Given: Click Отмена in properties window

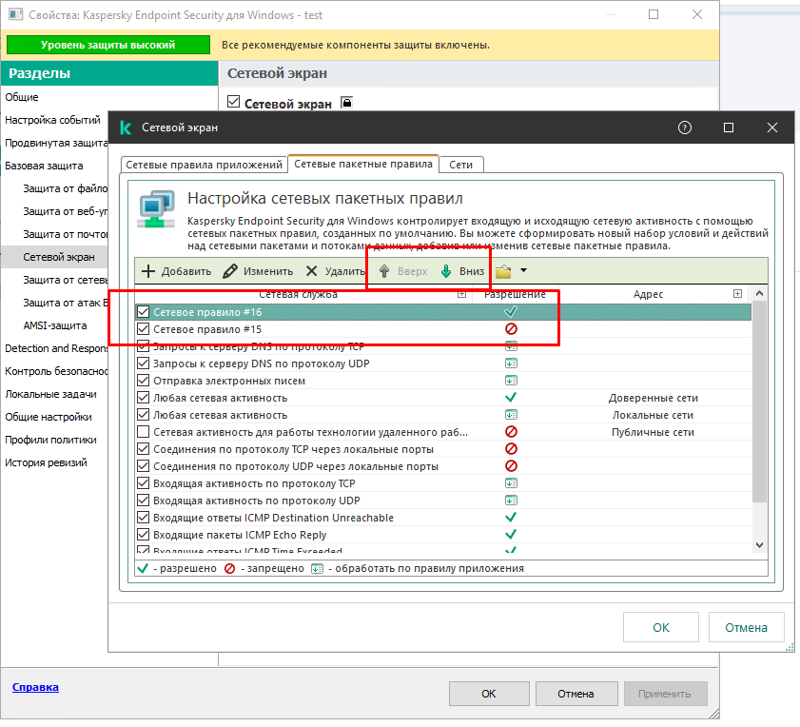Looking at the screenshot, I should pos(576,694).
